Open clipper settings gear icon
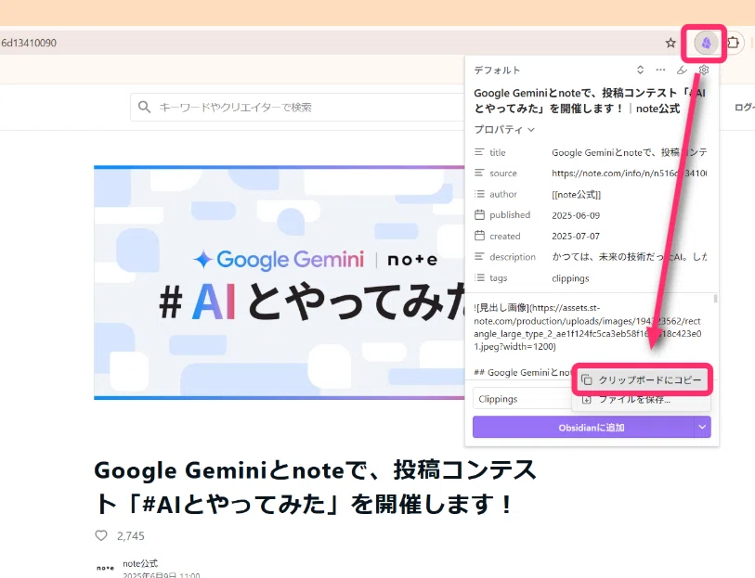The image size is (755, 578). point(704,71)
